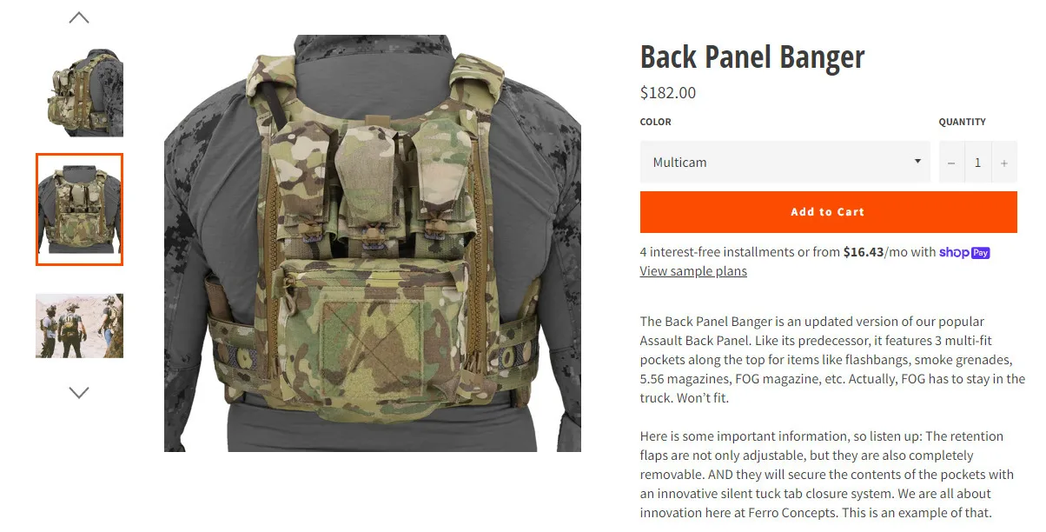The height and width of the screenshot is (532, 1046).
Task: Select the highlighted back-view thumbnail
Action: [x=79, y=209]
